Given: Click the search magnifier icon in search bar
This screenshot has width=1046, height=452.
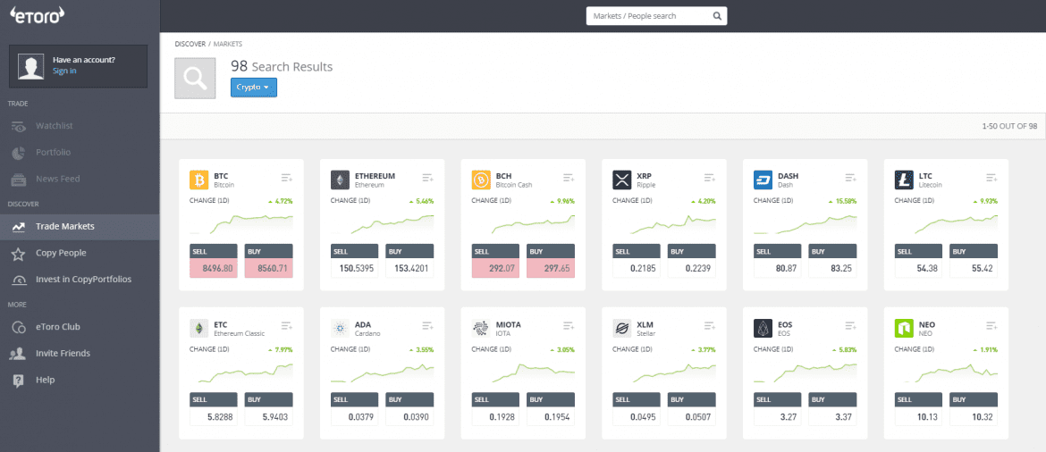Looking at the screenshot, I should tap(716, 16).
